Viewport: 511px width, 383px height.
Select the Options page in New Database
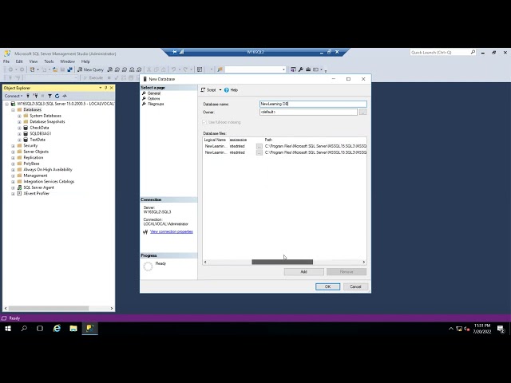[x=153, y=98]
